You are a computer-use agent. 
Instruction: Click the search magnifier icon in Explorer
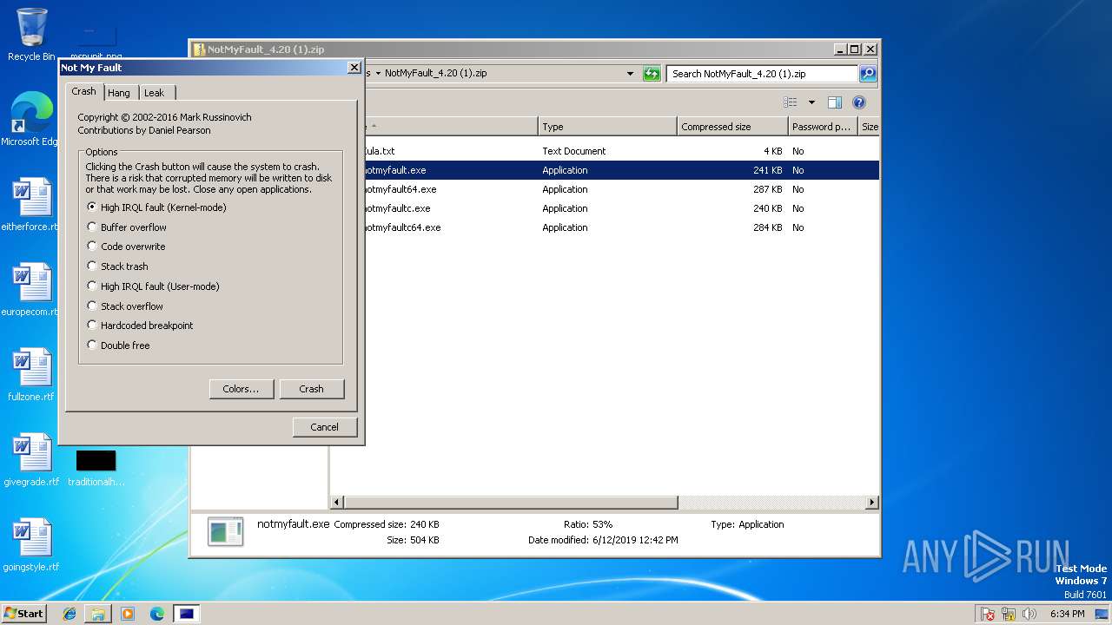868,74
